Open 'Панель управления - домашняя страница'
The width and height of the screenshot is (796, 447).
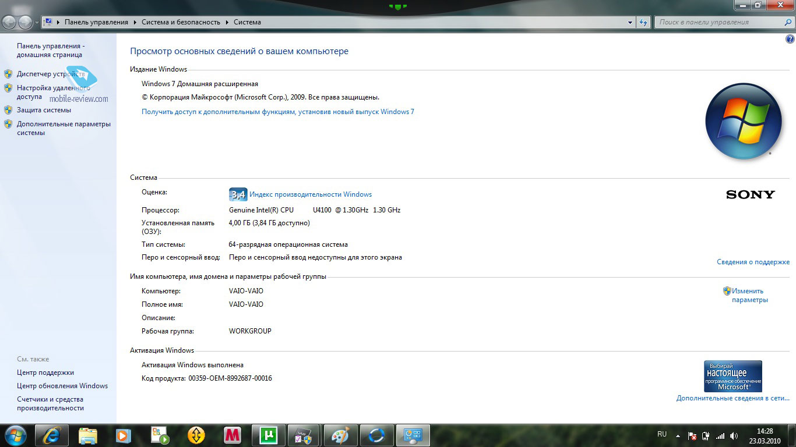click(50, 50)
